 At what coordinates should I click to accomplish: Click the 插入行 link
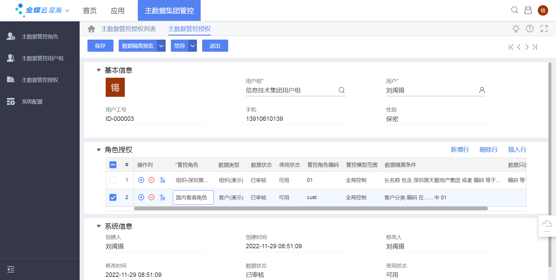(517, 150)
